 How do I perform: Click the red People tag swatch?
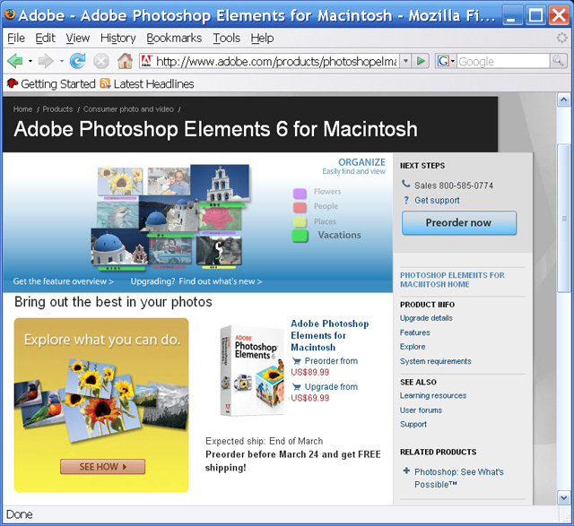pyautogui.click(x=300, y=207)
